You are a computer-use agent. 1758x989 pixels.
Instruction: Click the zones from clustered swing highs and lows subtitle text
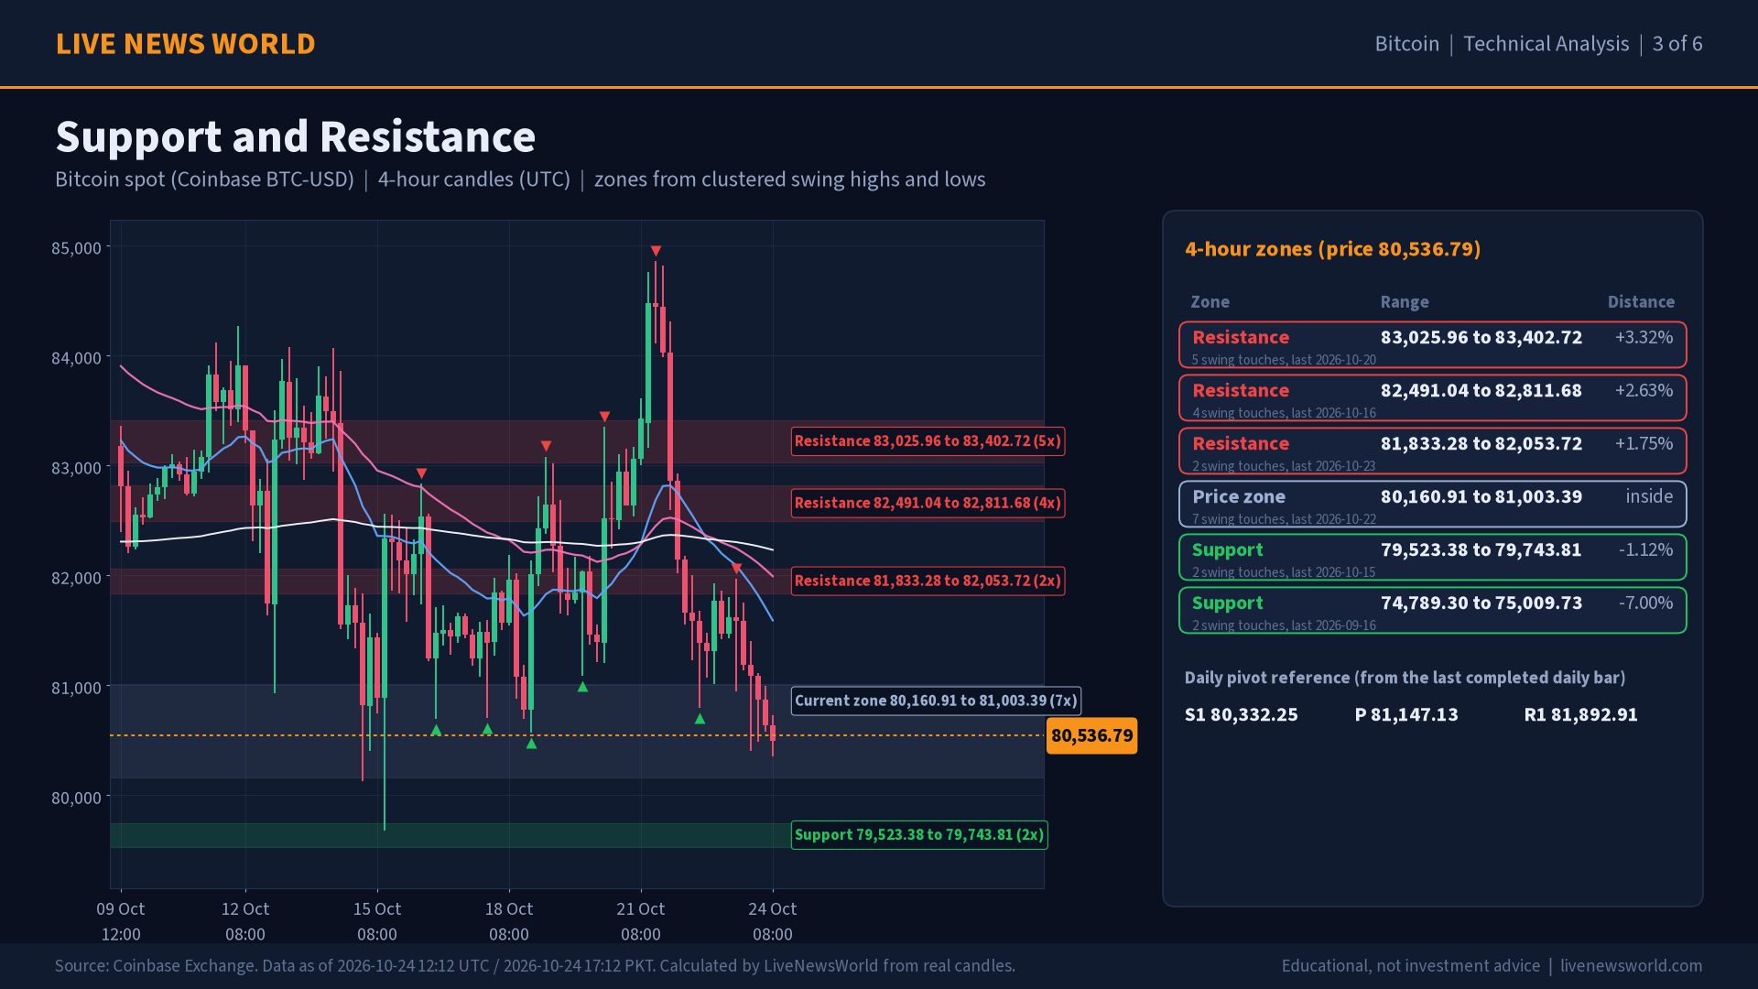pos(789,179)
